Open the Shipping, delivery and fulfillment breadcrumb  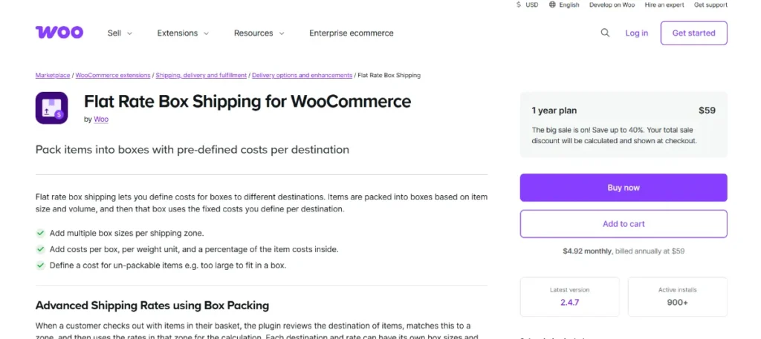tap(201, 75)
